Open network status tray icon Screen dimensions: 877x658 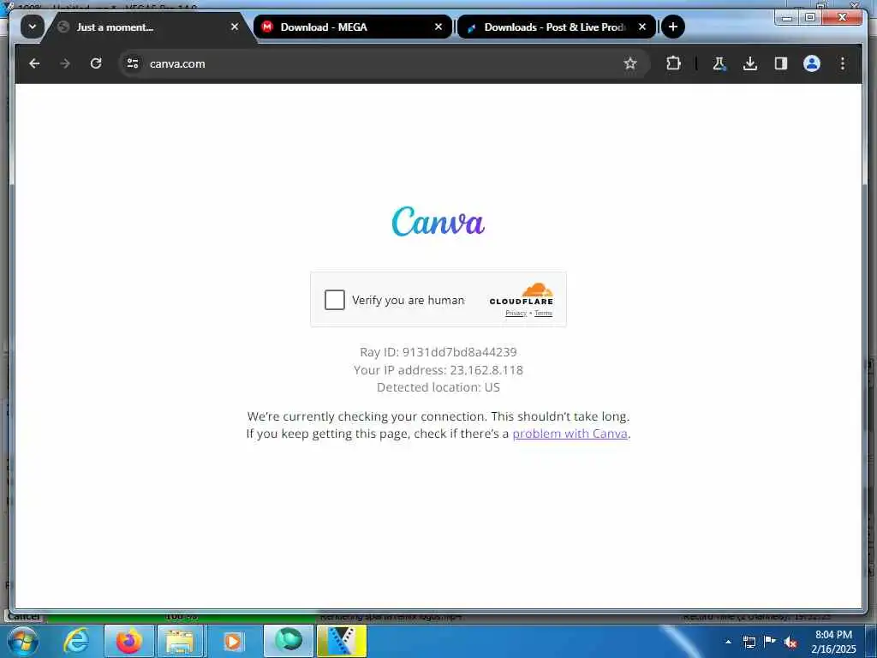tap(749, 642)
